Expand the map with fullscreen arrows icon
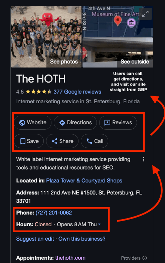The height and width of the screenshot is (263, 165). tap(145, 14)
